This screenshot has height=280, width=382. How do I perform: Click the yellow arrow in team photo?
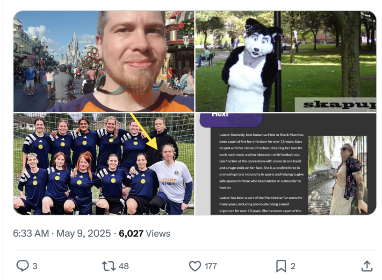(x=144, y=131)
